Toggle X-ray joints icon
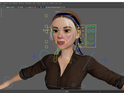Image resolution: width=124 pixels, height=93 pixels. pyautogui.click(x=33, y=7)
